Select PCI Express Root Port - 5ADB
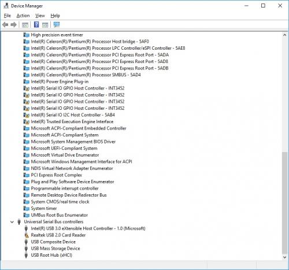289x270 pixels. click(99, 68)
